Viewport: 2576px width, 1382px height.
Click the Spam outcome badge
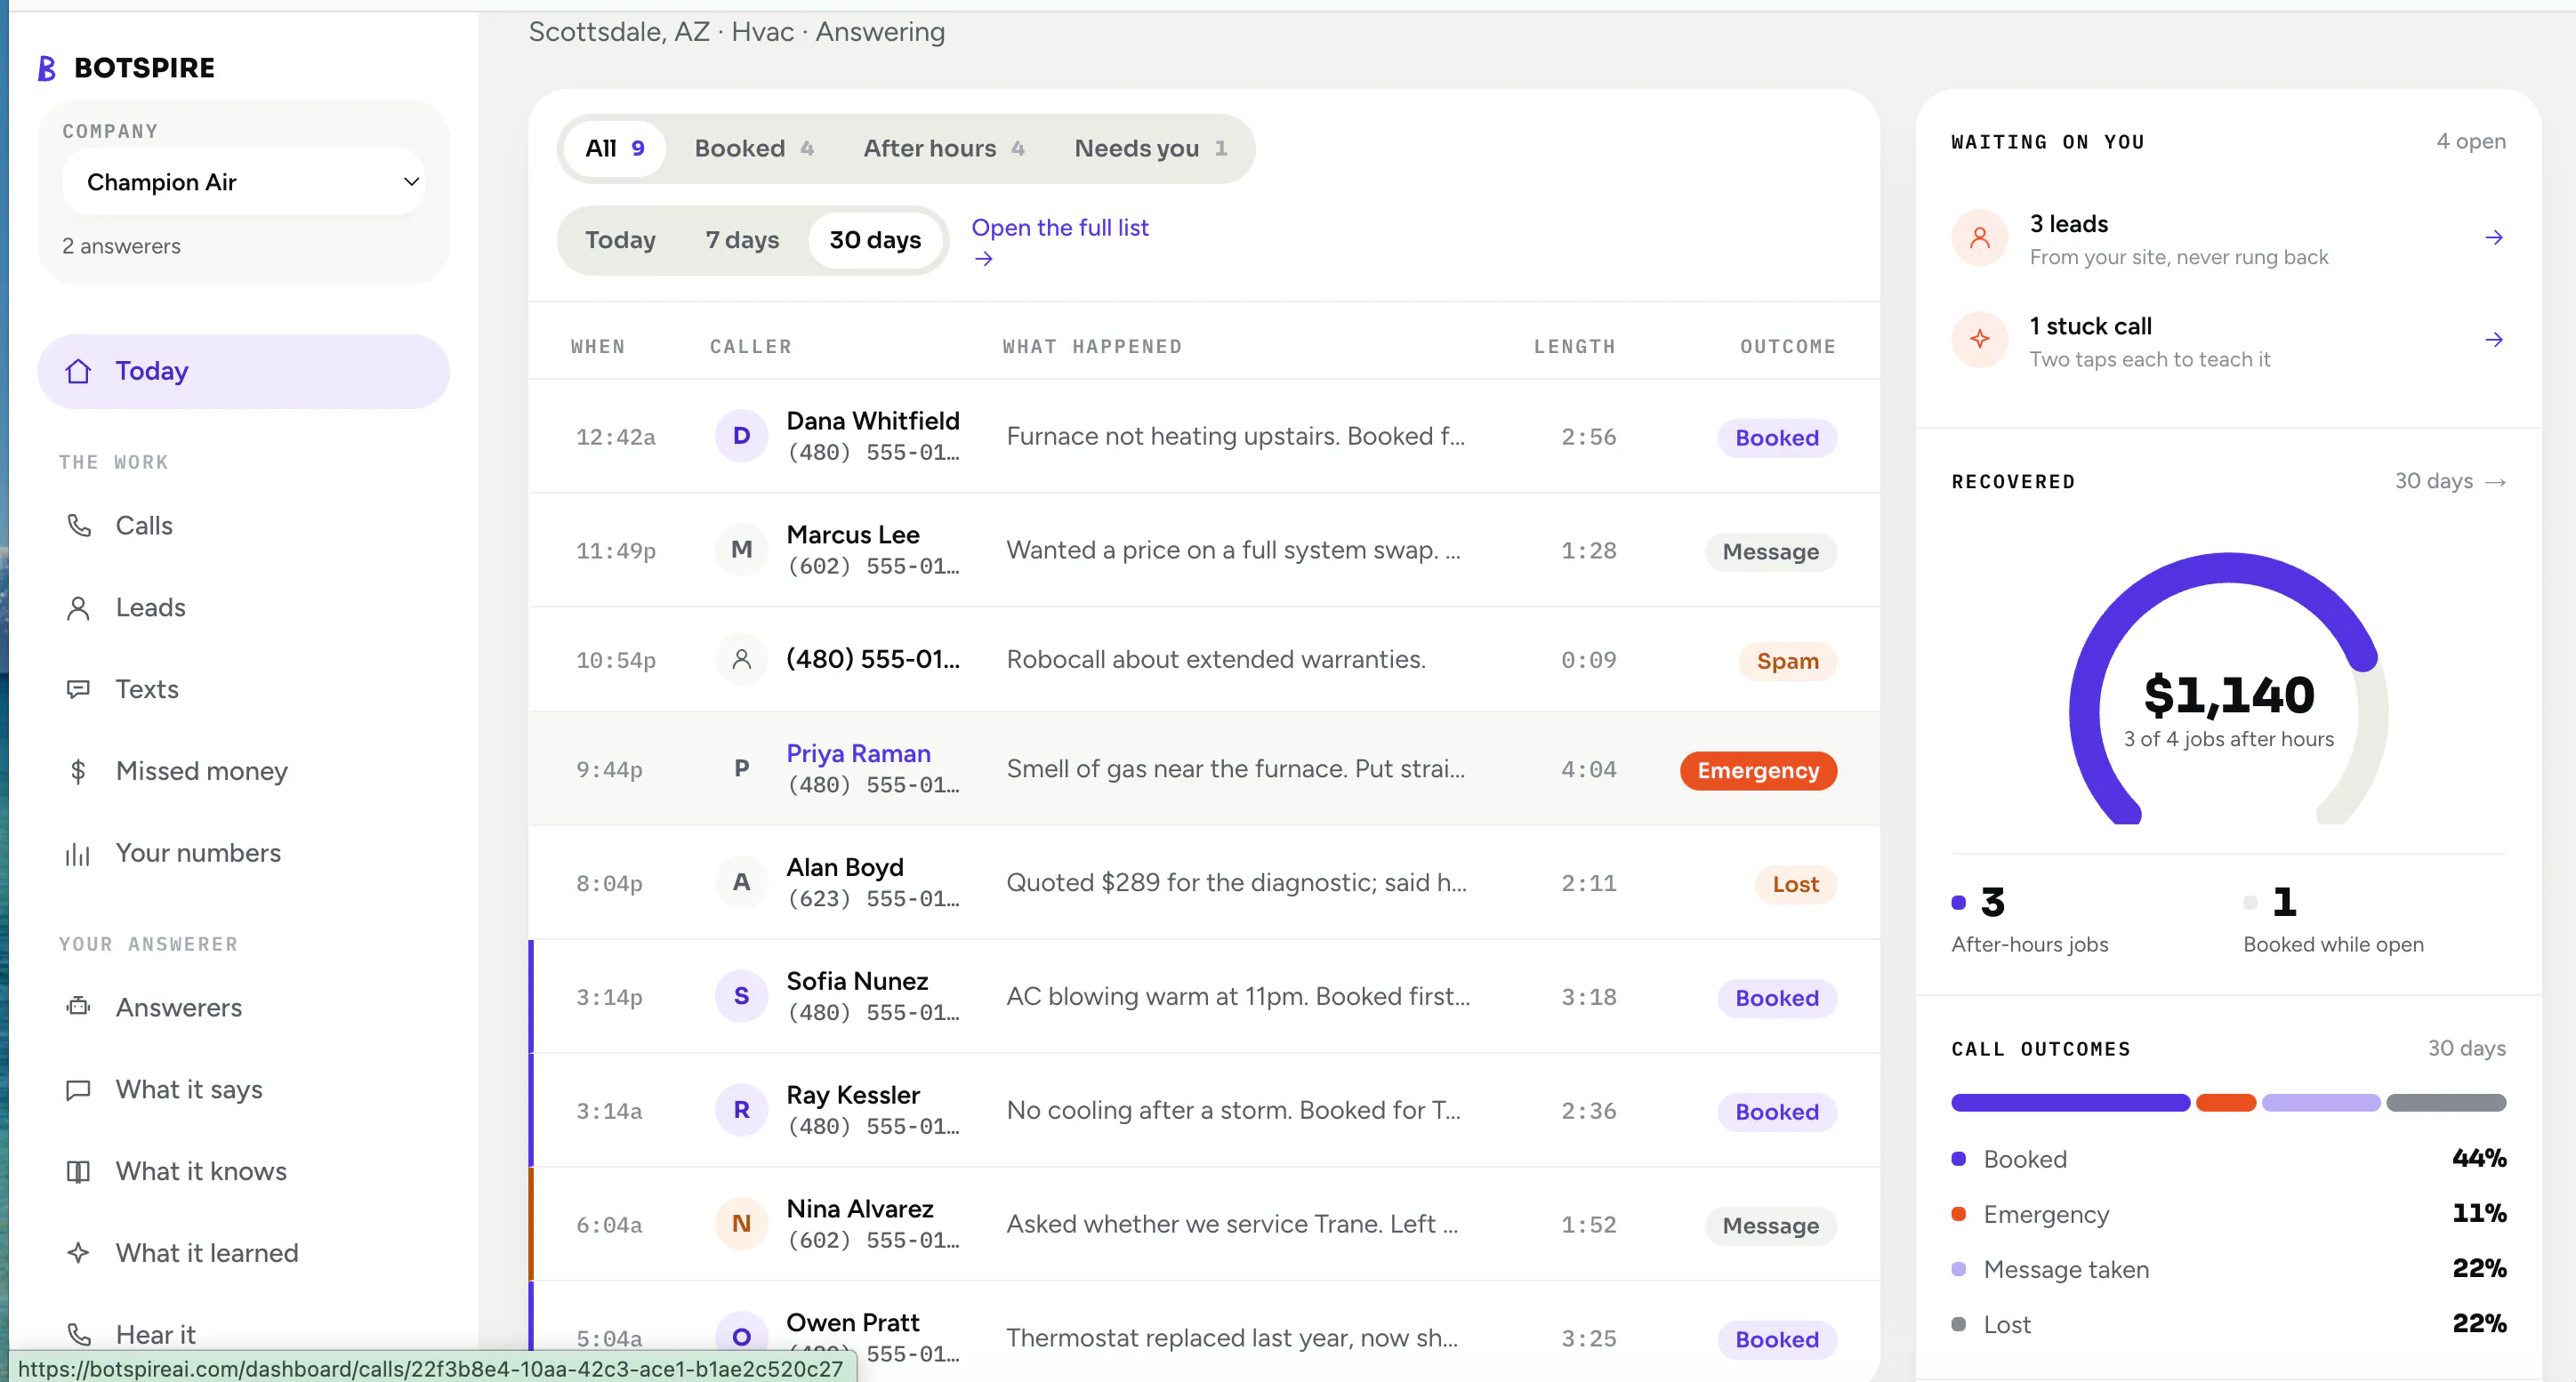click(x=1787, y=661)
